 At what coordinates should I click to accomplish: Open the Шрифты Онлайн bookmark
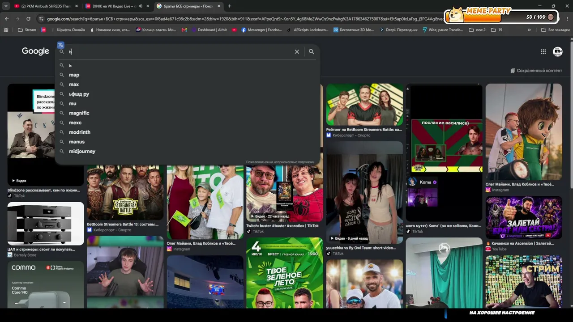point(67,30)
